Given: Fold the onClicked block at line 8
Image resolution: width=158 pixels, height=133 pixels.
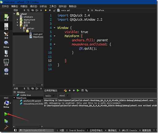Looking at the screenshot, I should click(x=55, y=44).
